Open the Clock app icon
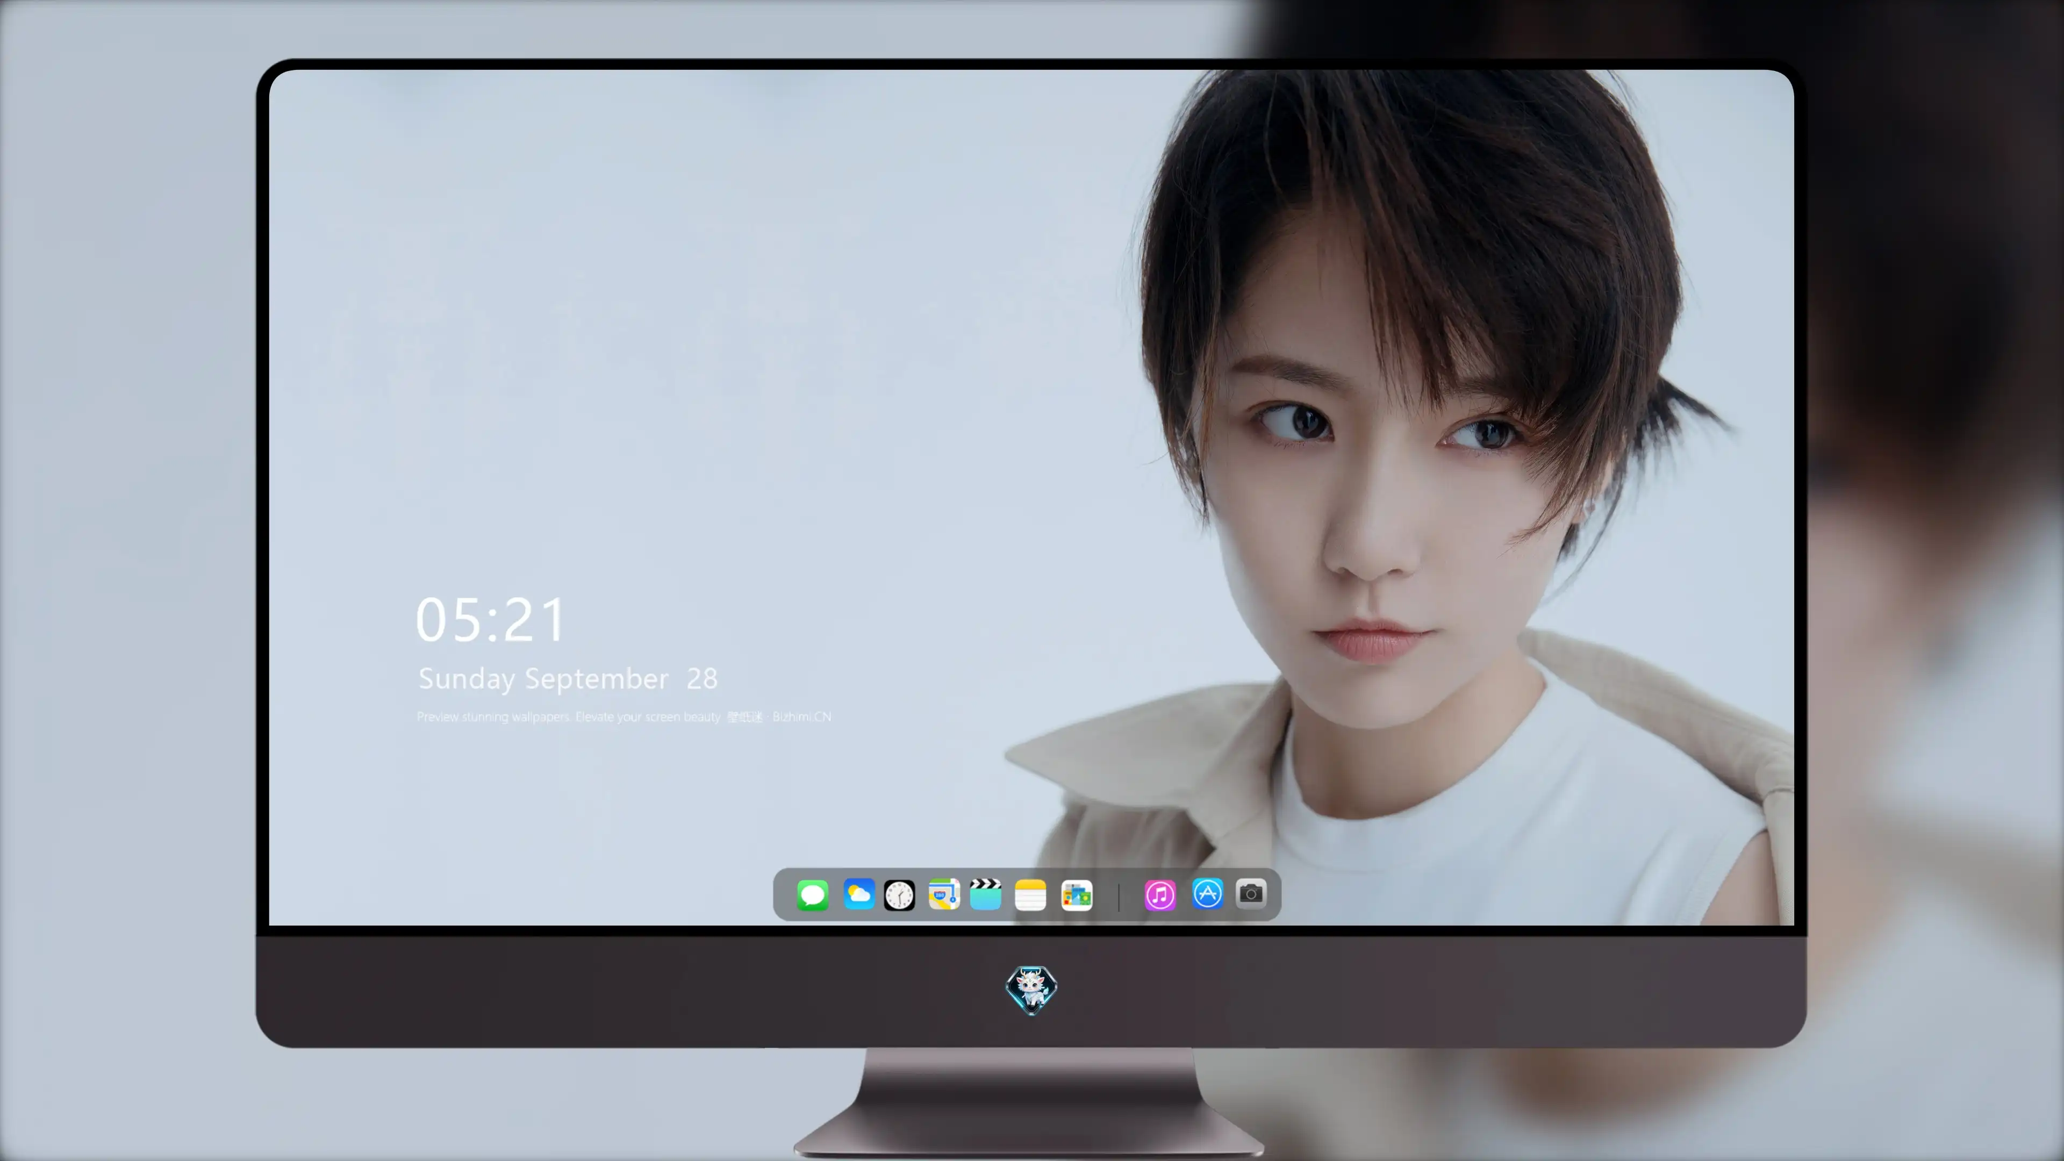 pyautogui.click(x=899, y=894)
